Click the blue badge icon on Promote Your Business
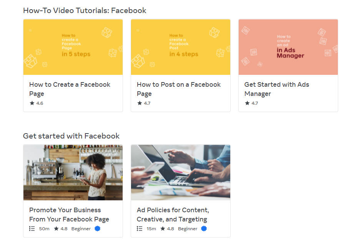 pyautogui.click(x=97, y=228)
